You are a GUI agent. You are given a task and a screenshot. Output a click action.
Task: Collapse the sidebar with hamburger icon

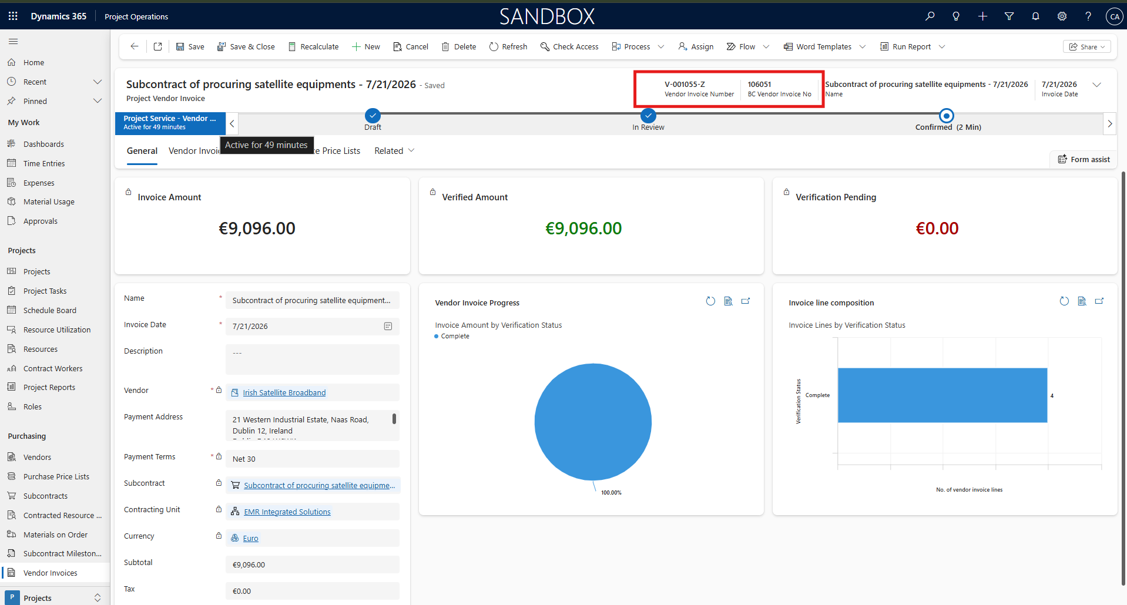(x=13, y=42)
